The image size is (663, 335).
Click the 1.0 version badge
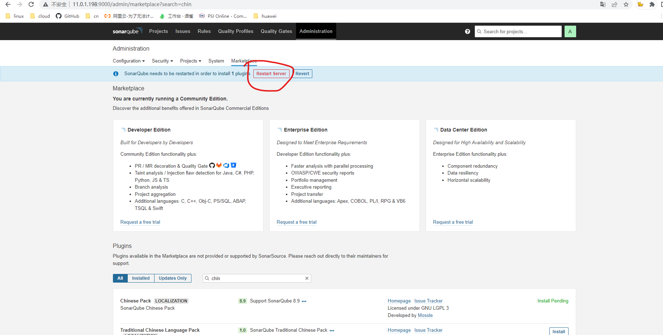click(242, 330)
